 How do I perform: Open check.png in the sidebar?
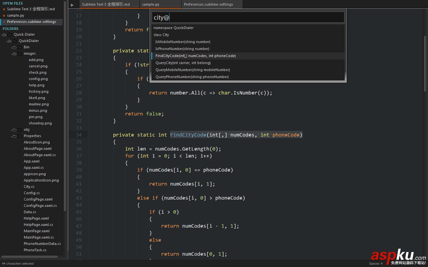pos(37,72)
